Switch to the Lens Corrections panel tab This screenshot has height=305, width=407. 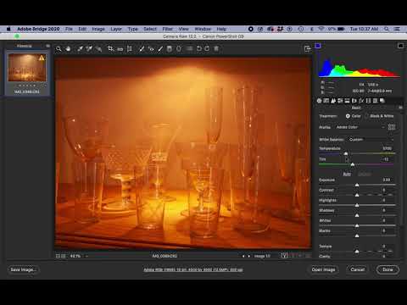(354, 101)
